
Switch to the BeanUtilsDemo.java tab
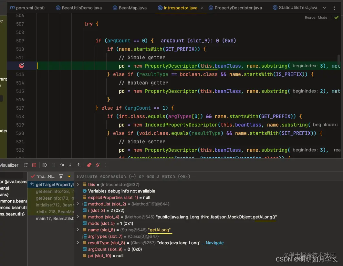(82, 8)
